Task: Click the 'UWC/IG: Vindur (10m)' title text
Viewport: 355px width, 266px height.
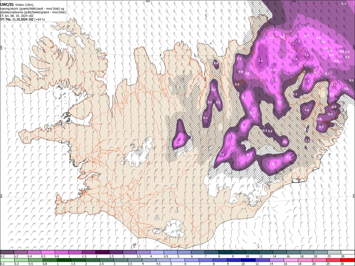Action: pos(17,4)
